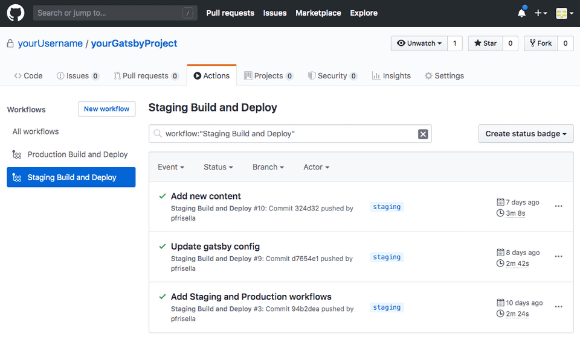Click calendar icon beside 7 days ago
The height and width of the screenshot is (340, 580).
coord(500,202)
